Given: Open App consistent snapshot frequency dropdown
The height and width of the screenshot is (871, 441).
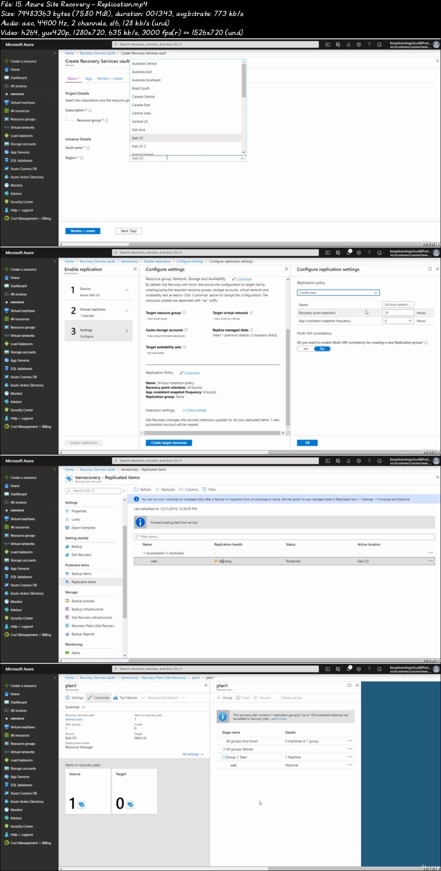Looking at the screenshot, I should [398, 321].
